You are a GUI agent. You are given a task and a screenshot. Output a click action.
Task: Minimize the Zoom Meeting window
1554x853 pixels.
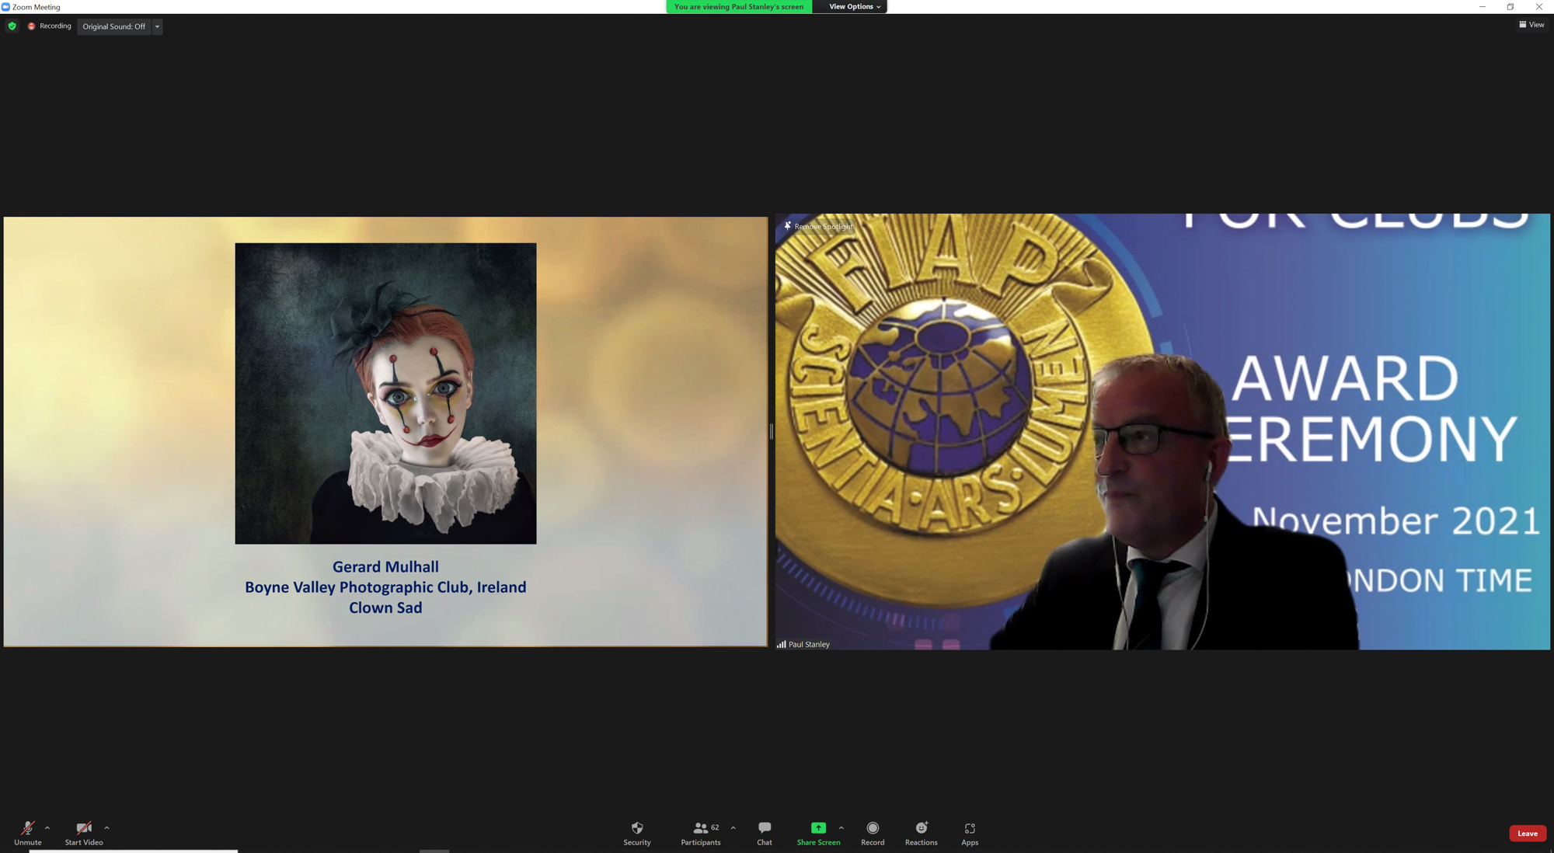click(1482, 7)
